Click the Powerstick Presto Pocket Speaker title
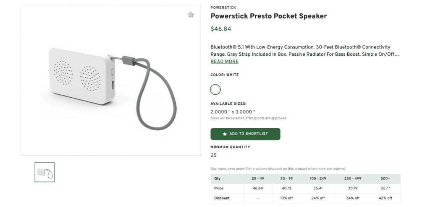This screenshot has width=430, height=207. 268,16
